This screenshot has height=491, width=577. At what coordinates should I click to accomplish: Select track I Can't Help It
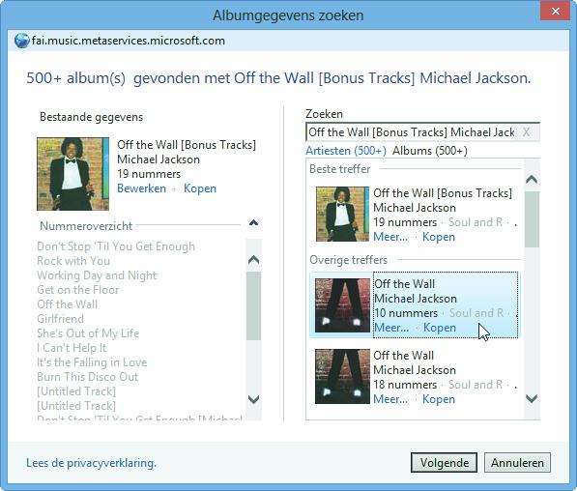pyautogui.click(x=72, y=348)
